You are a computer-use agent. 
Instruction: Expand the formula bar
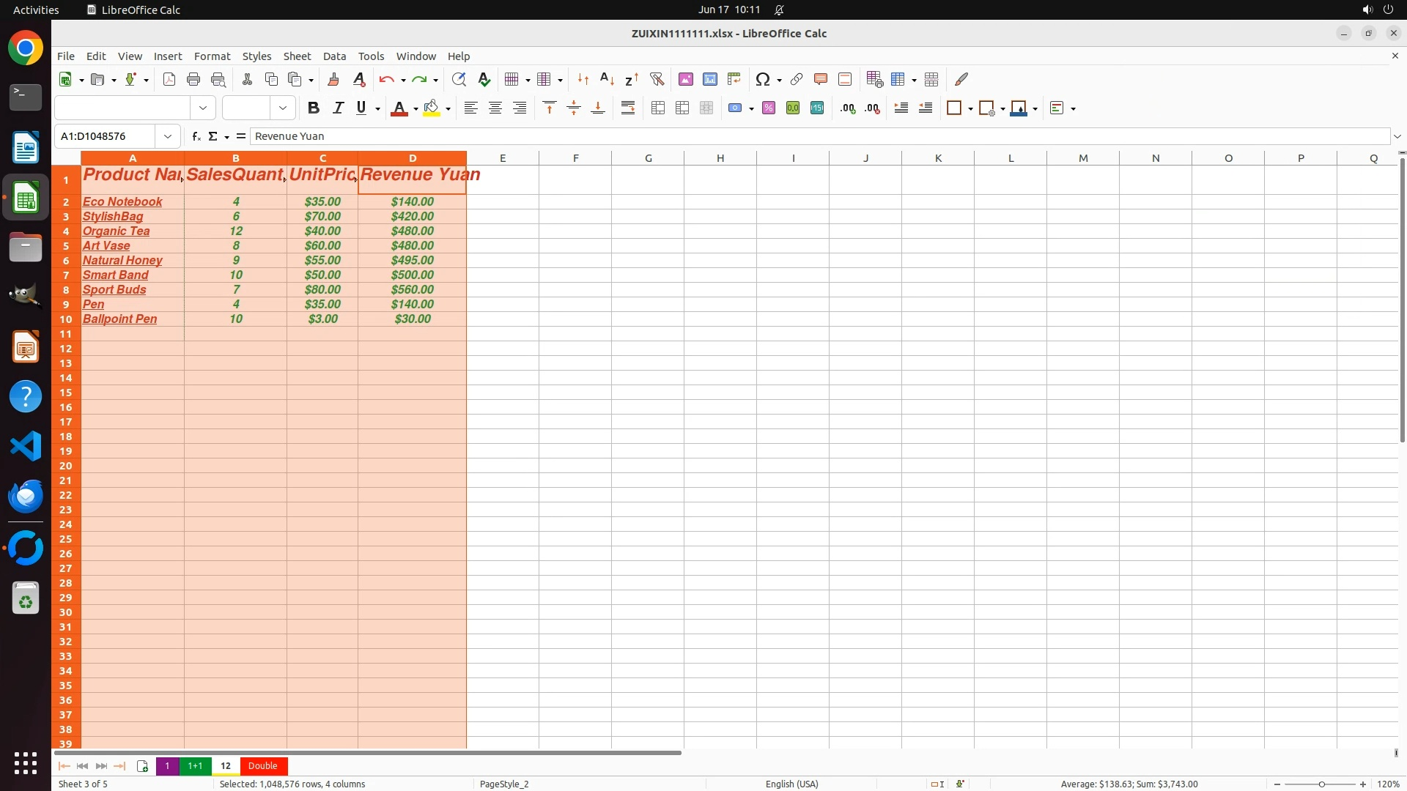pos(1397,136)
